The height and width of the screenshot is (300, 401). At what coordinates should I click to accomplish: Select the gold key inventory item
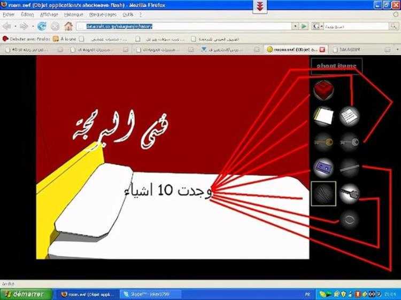click(x=323, y=141)
